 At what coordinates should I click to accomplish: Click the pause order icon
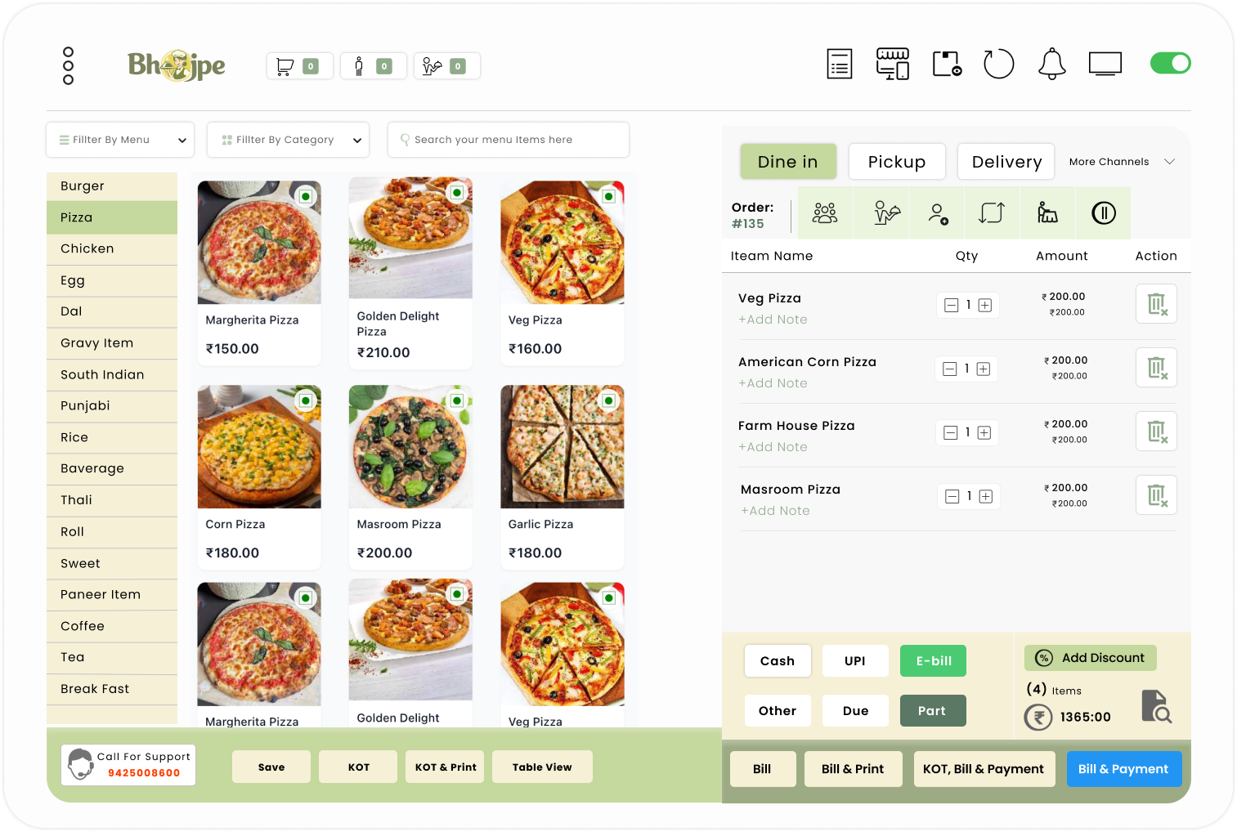point(1103,213)
